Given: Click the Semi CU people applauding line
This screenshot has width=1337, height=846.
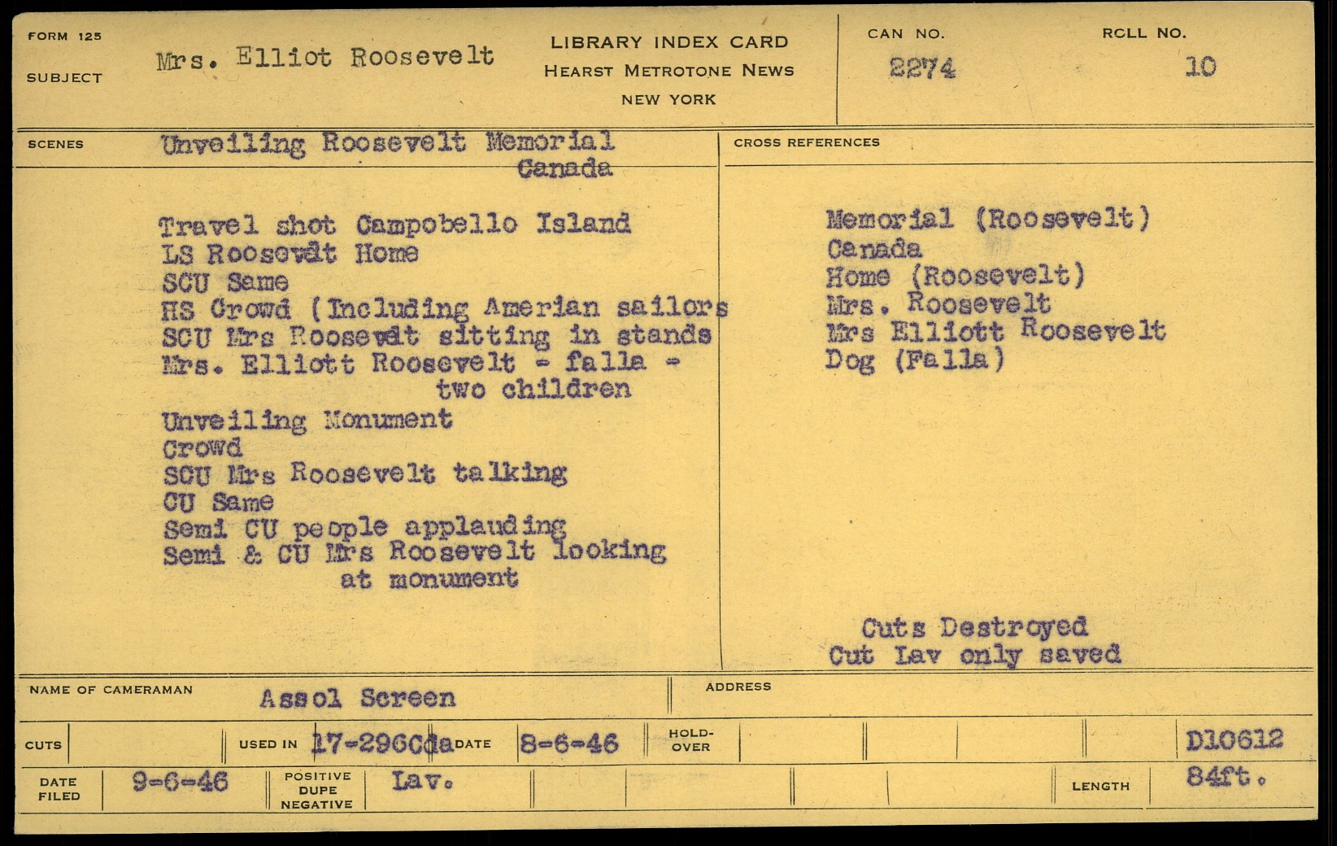Looking at the screenshot, I should (364, 528).
